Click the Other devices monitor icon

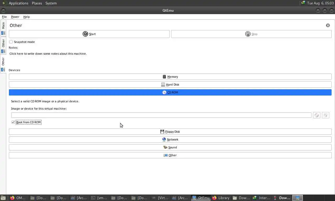pos(165,155)
